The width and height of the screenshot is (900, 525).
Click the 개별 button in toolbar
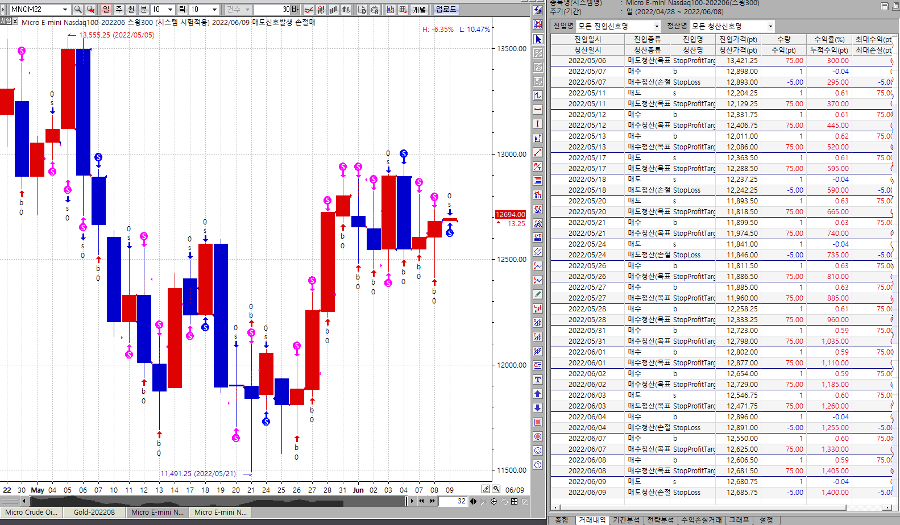click(x=419, y=10)
